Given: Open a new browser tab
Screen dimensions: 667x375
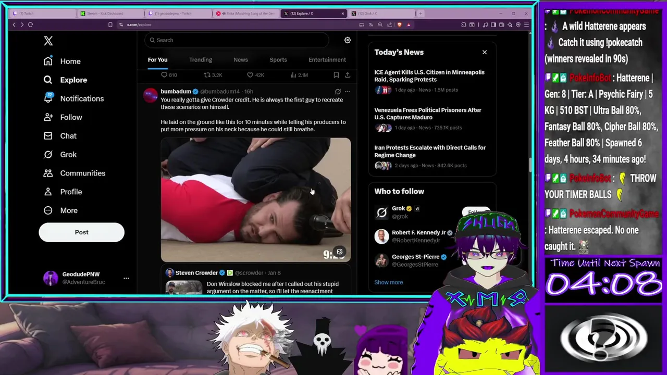Looking at the screenshot, I should coord(421,13).
